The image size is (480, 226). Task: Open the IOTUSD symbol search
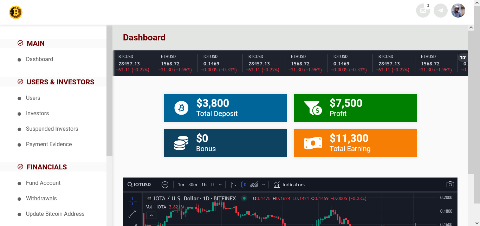tap(139, 185)
